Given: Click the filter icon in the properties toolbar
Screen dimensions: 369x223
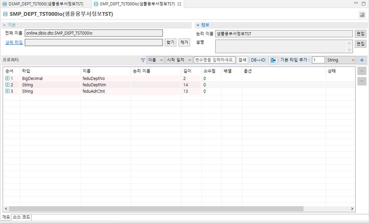Looking at the screenshot, I should (x=143, y=60).
